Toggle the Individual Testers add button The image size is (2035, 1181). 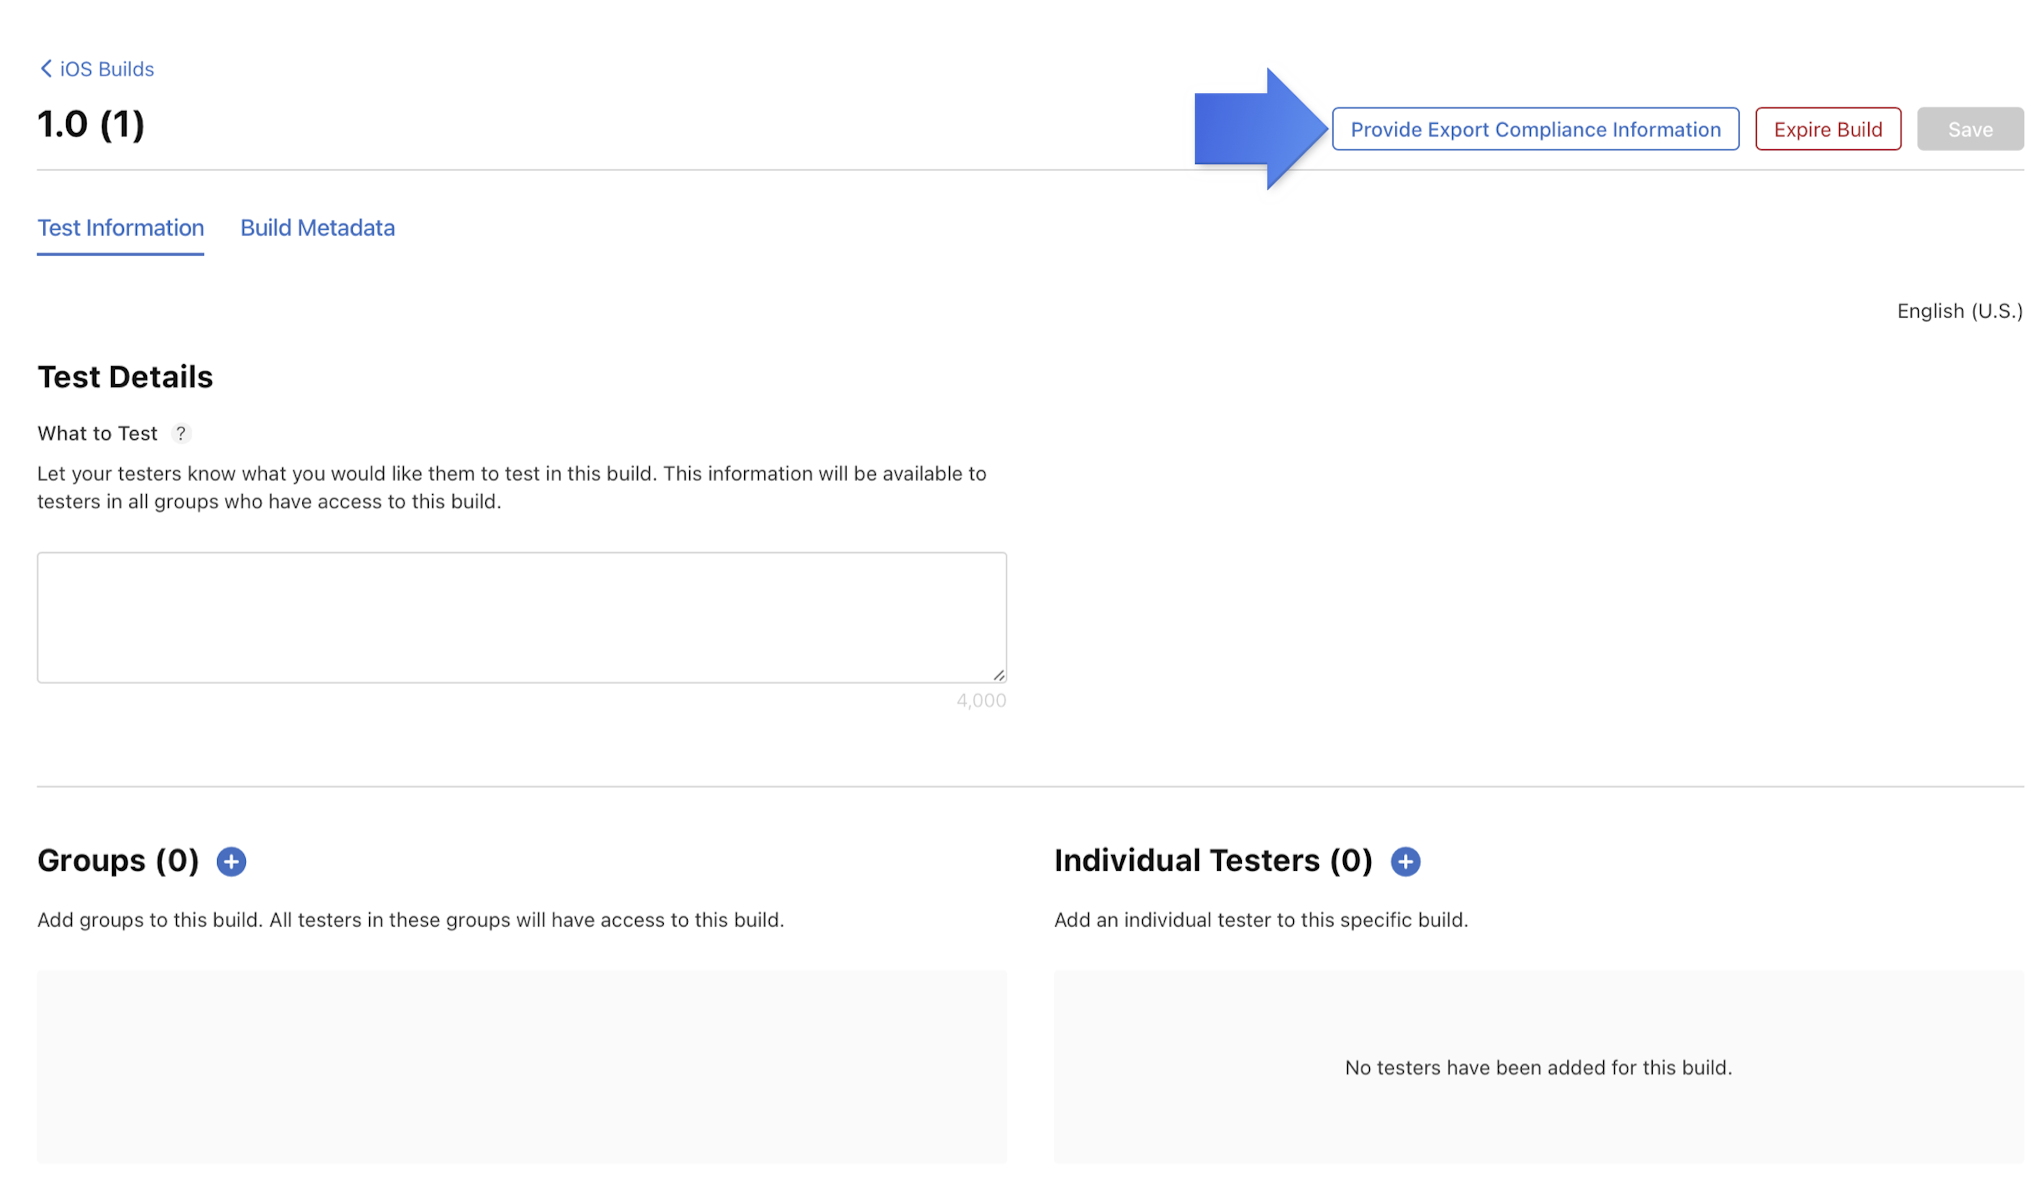1405,861
